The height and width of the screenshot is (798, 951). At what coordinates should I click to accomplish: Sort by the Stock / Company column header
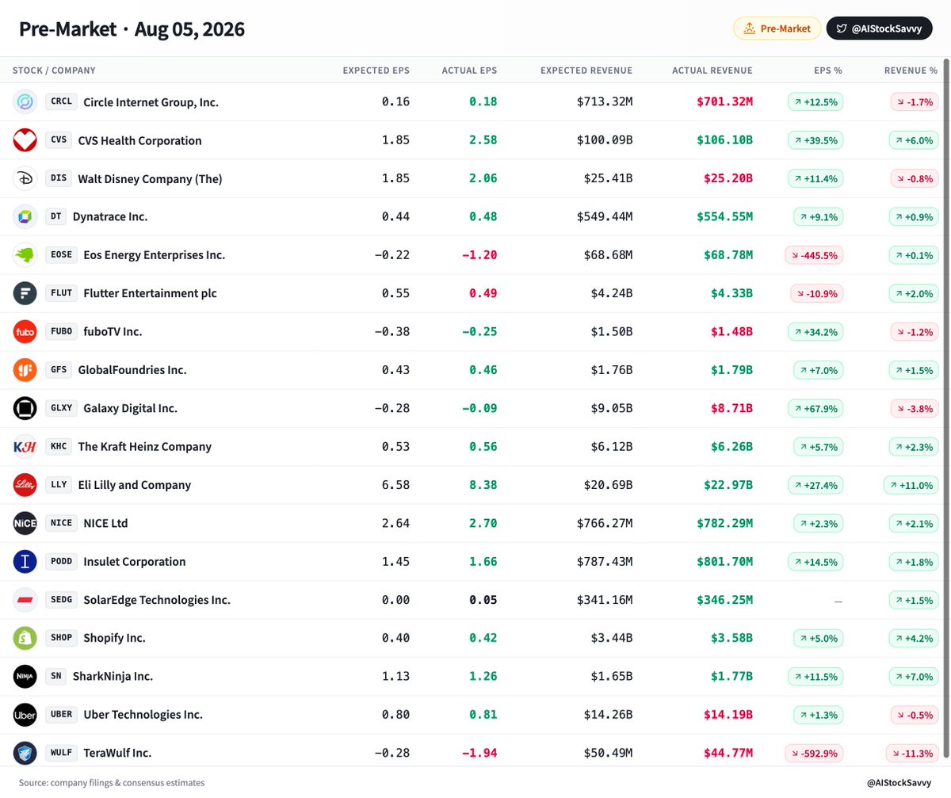point(54,71)
